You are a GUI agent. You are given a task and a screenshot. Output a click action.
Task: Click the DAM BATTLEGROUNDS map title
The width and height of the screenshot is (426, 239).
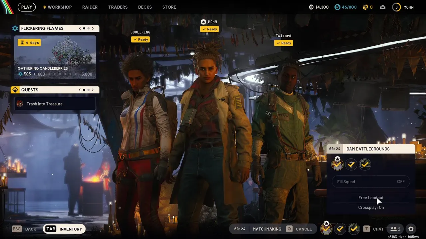click(368, 149)
